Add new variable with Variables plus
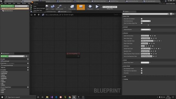176x99 pixels. (28, 70)
